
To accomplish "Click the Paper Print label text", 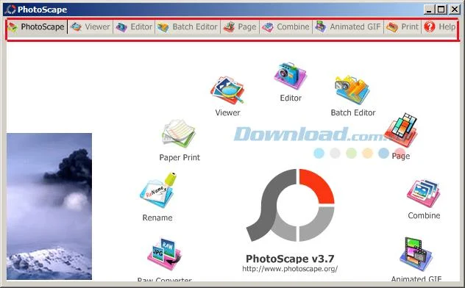I will pyautogui.click(x=180, y=157).
